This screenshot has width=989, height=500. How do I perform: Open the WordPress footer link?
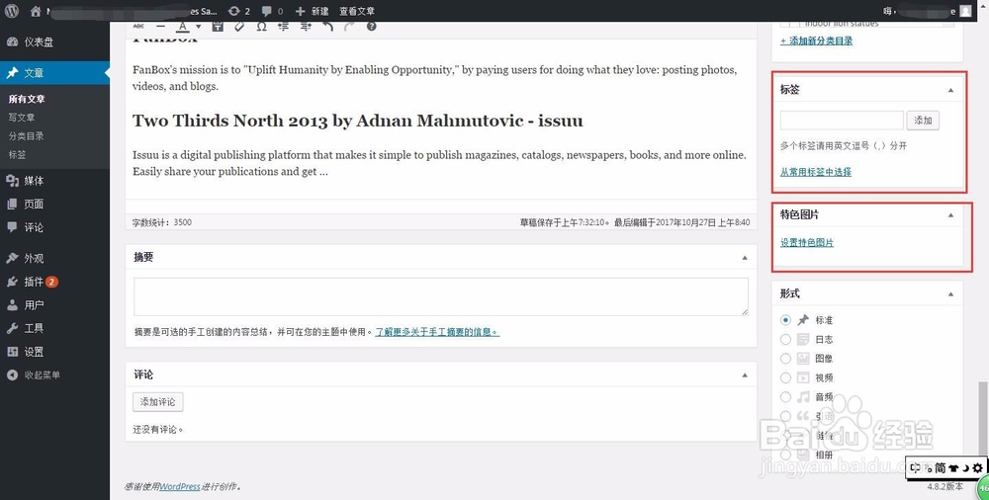pyautogui.click(x=180, y=487)
